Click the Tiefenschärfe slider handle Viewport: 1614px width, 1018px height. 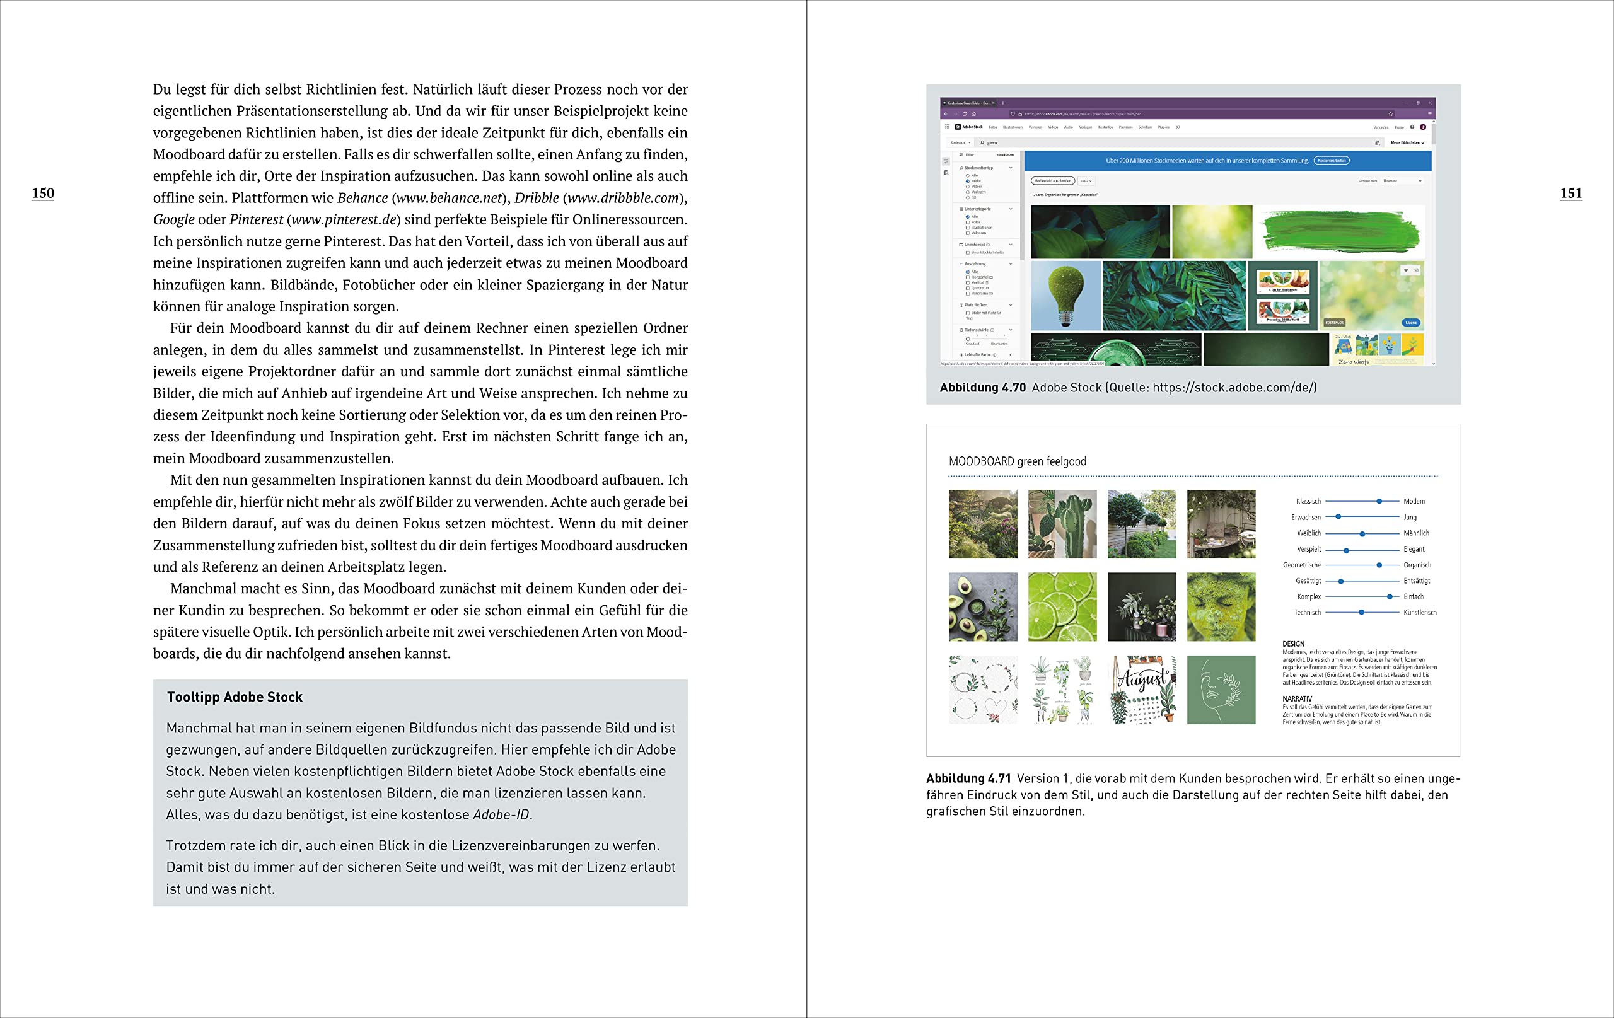pyautogui.click(x=968, y=338)
